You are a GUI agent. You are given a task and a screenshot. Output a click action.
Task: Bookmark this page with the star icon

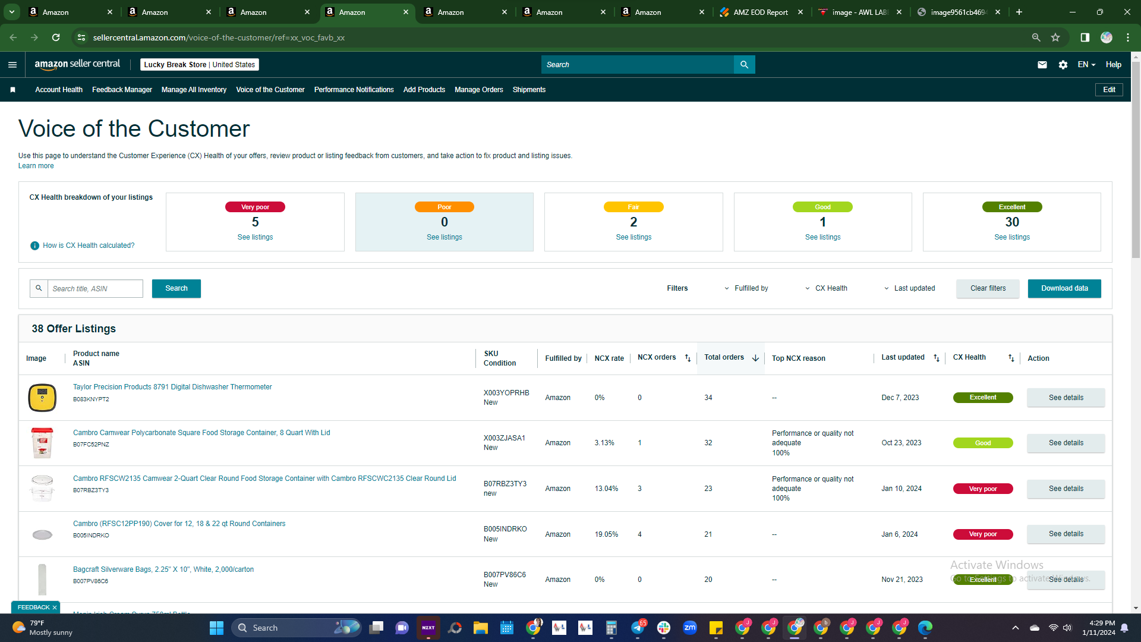1055,37
